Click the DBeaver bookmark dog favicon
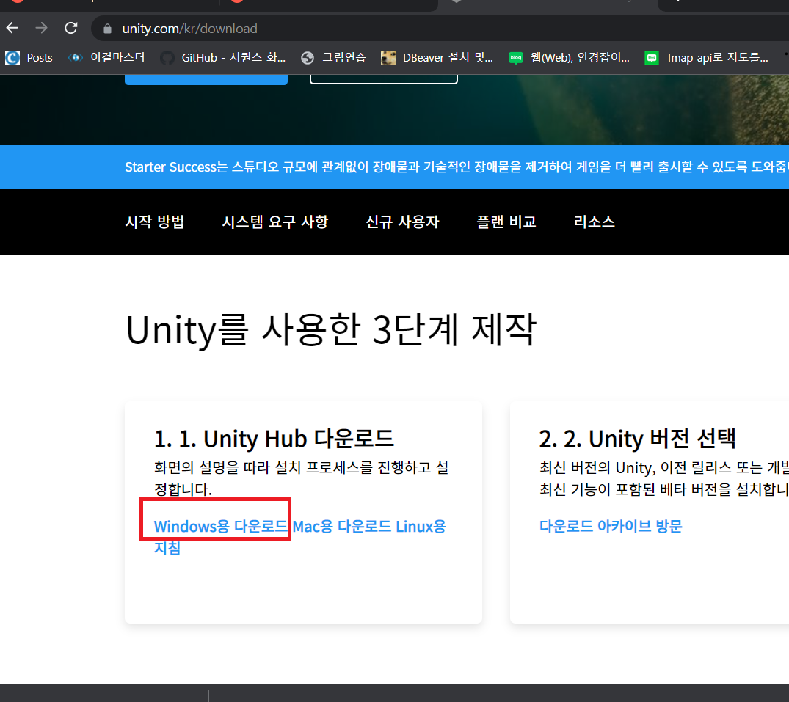789x702 pixels. pyautogui.click(x=388, y=58)
